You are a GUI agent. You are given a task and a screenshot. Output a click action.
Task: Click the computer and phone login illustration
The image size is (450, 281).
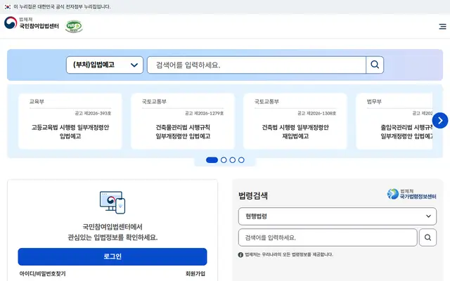[x=112, y=202]
